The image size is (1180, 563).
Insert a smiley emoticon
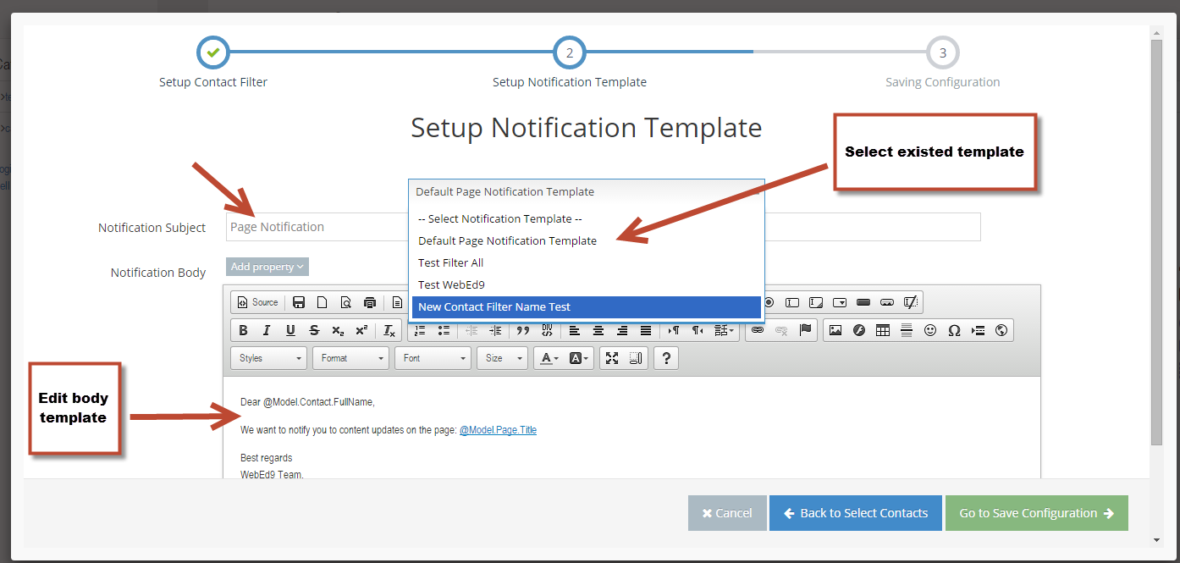pyautogui.click(x=930, y=330)
